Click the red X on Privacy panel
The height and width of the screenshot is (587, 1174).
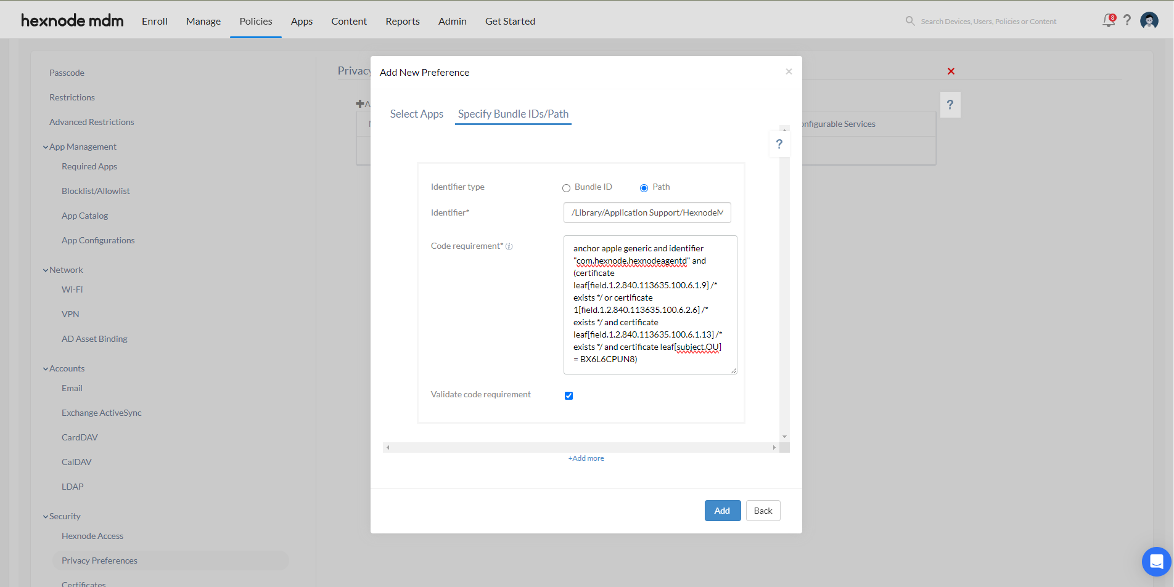coord(951,71)
